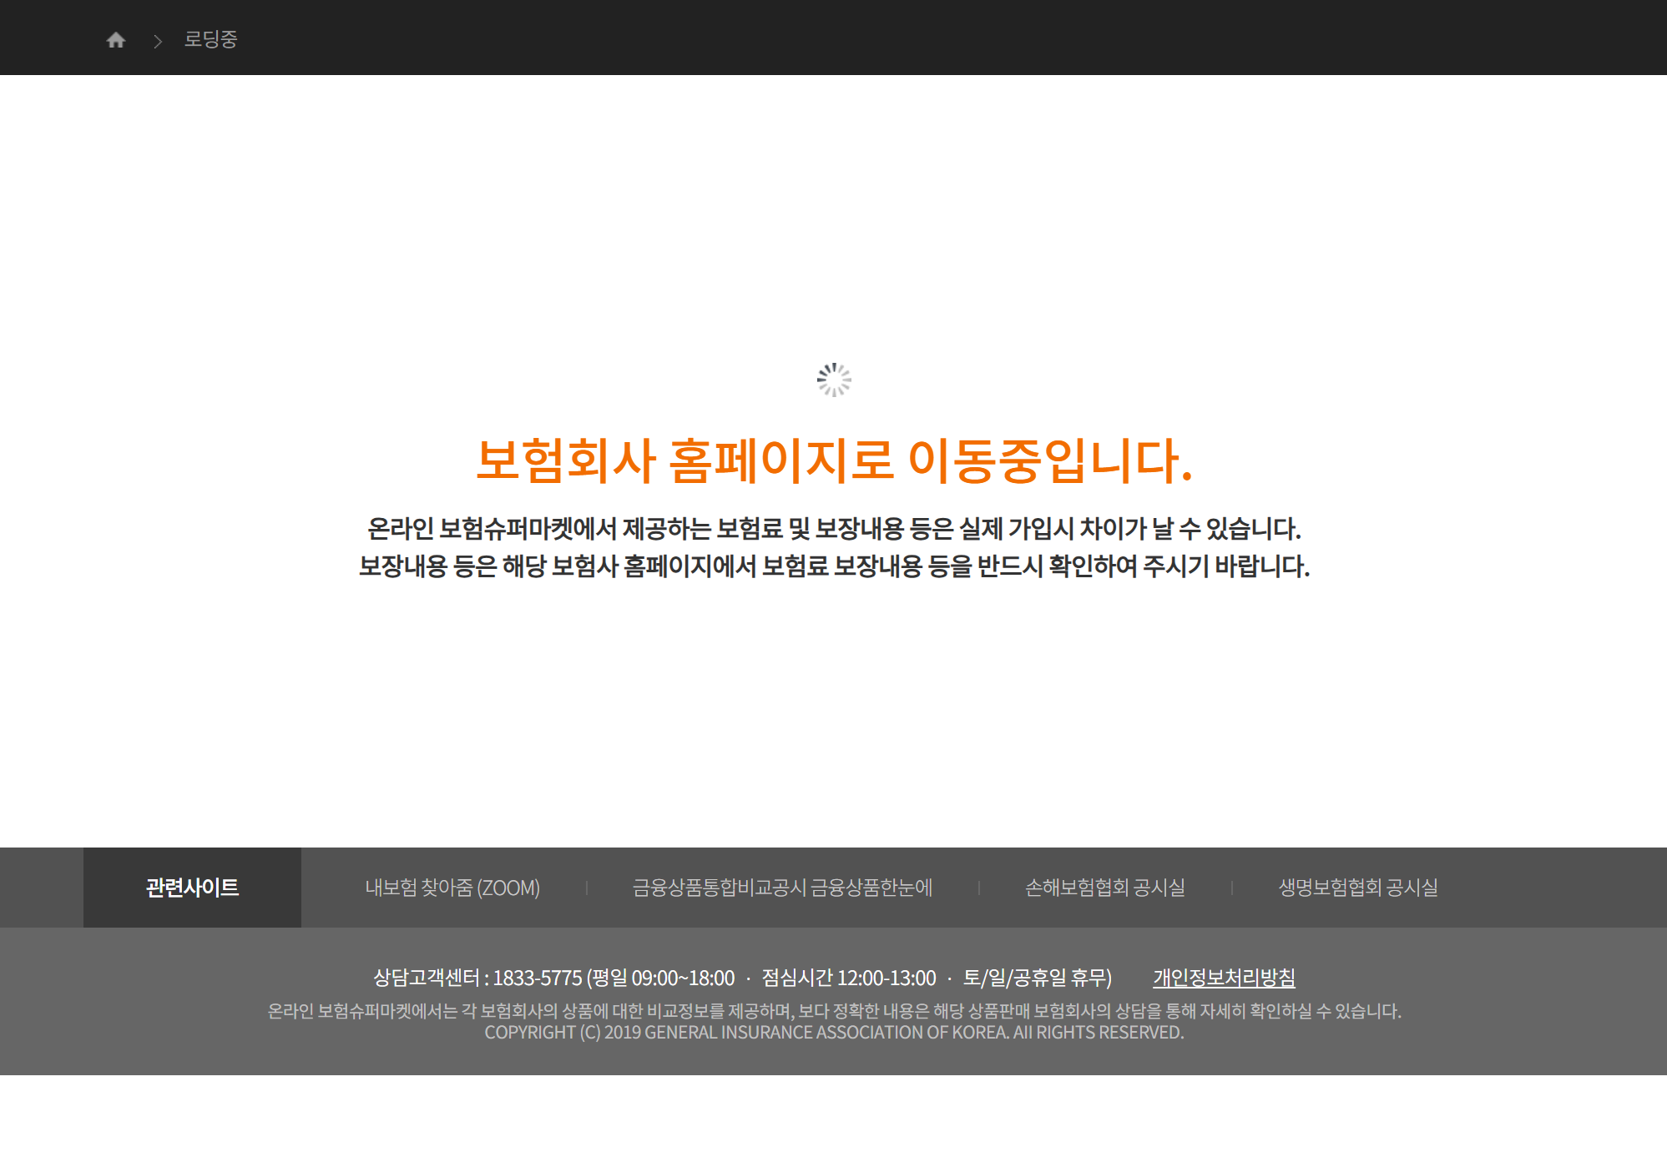Click the COPYRIGHT 2019 General Insurance Association line
The height and width of the screenshot is (1162, 1667).
(834, 1033)
